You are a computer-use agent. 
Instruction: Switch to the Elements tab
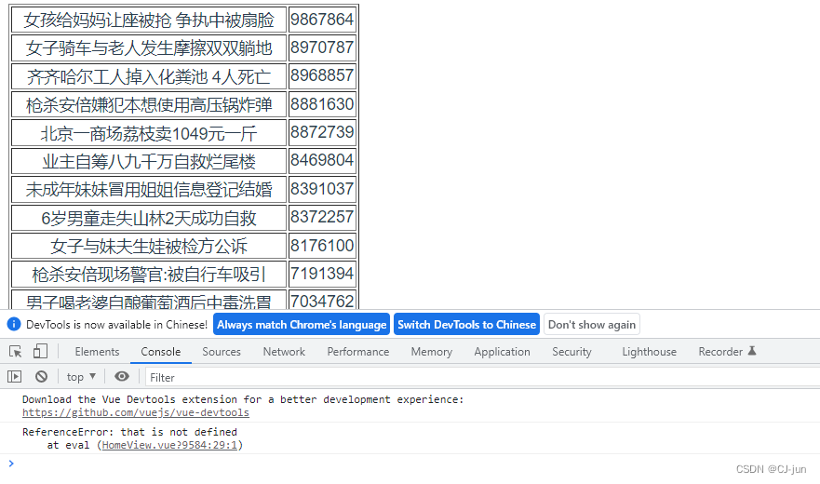(x=97, y=352)
